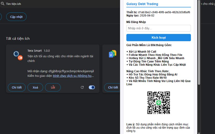Open Chi tiết of second extension card
This screenshot has height=134, width=215.
(112, 87)
